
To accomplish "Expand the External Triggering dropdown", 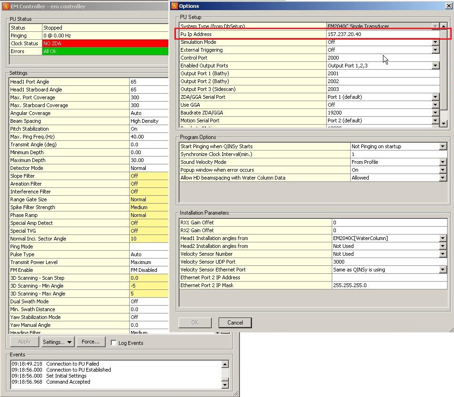I will (435, 50).
